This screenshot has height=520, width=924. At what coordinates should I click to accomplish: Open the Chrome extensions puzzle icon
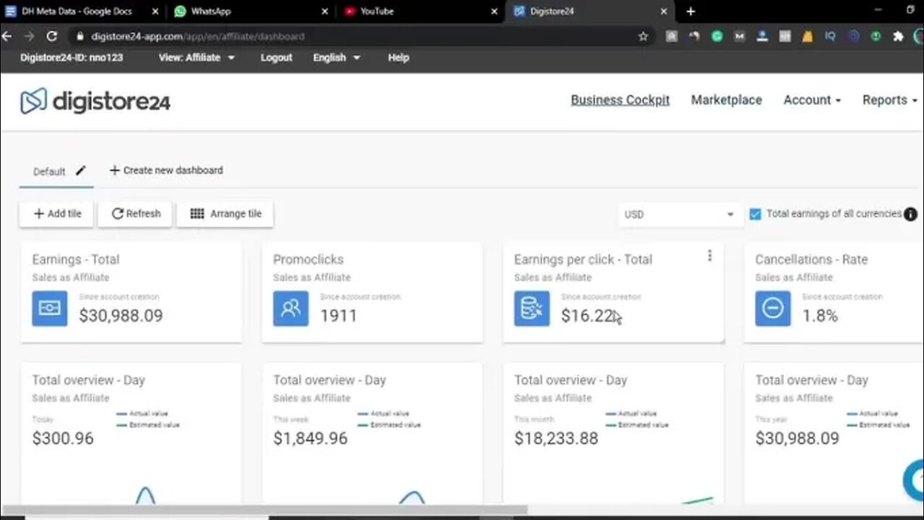(x=898, y=36)
